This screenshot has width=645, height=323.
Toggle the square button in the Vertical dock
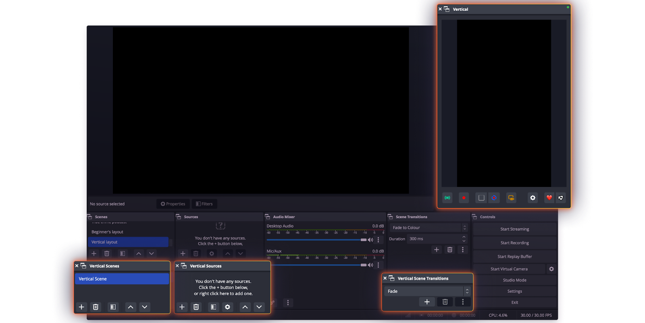(x=481, y=198)
